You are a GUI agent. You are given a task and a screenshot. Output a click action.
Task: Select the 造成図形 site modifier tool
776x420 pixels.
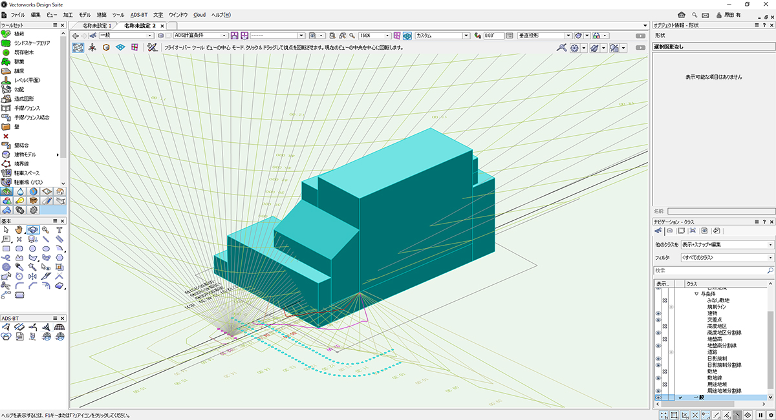(x=23, y=98)
